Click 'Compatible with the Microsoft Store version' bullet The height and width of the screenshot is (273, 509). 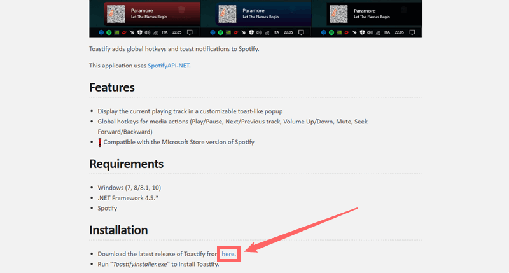tap(179, 142)
